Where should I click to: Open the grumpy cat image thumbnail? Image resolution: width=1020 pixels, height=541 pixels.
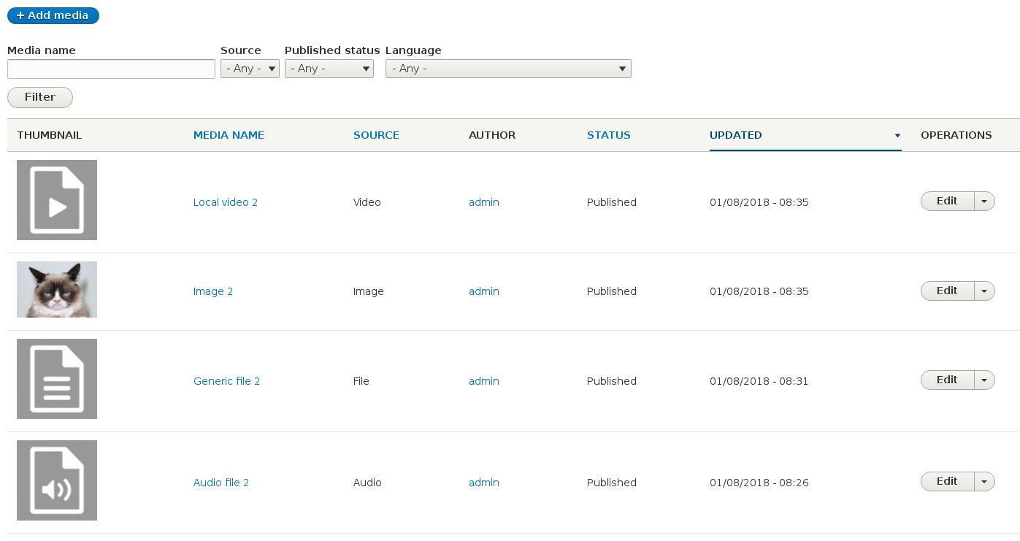click(x=57, y=289)
